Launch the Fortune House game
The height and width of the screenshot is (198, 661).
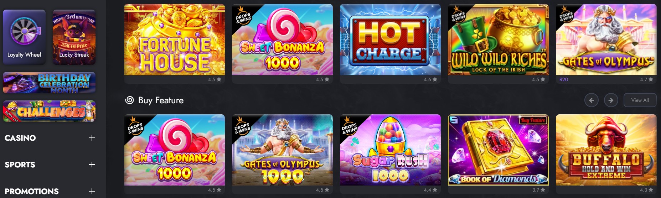pos(174,40)
